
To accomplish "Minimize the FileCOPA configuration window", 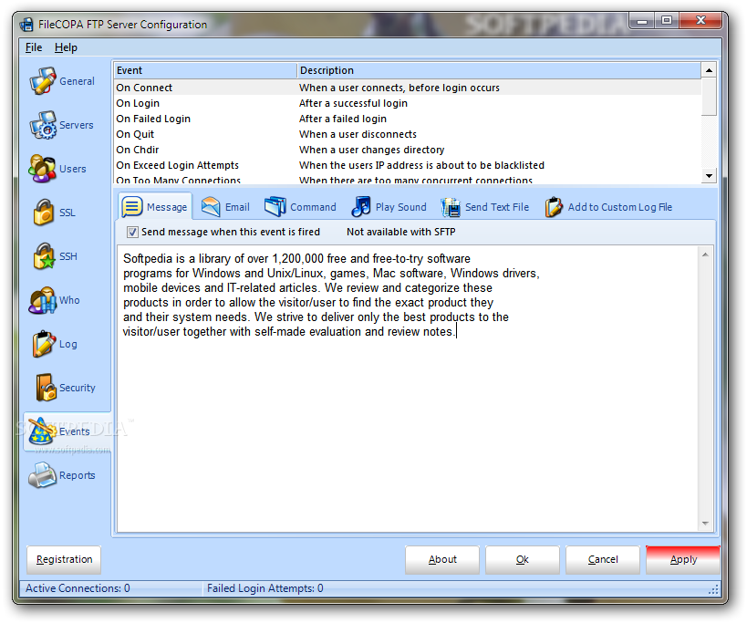I will [643, 20].
